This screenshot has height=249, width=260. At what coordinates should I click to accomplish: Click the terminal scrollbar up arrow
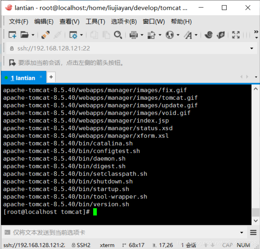point(256,89)
